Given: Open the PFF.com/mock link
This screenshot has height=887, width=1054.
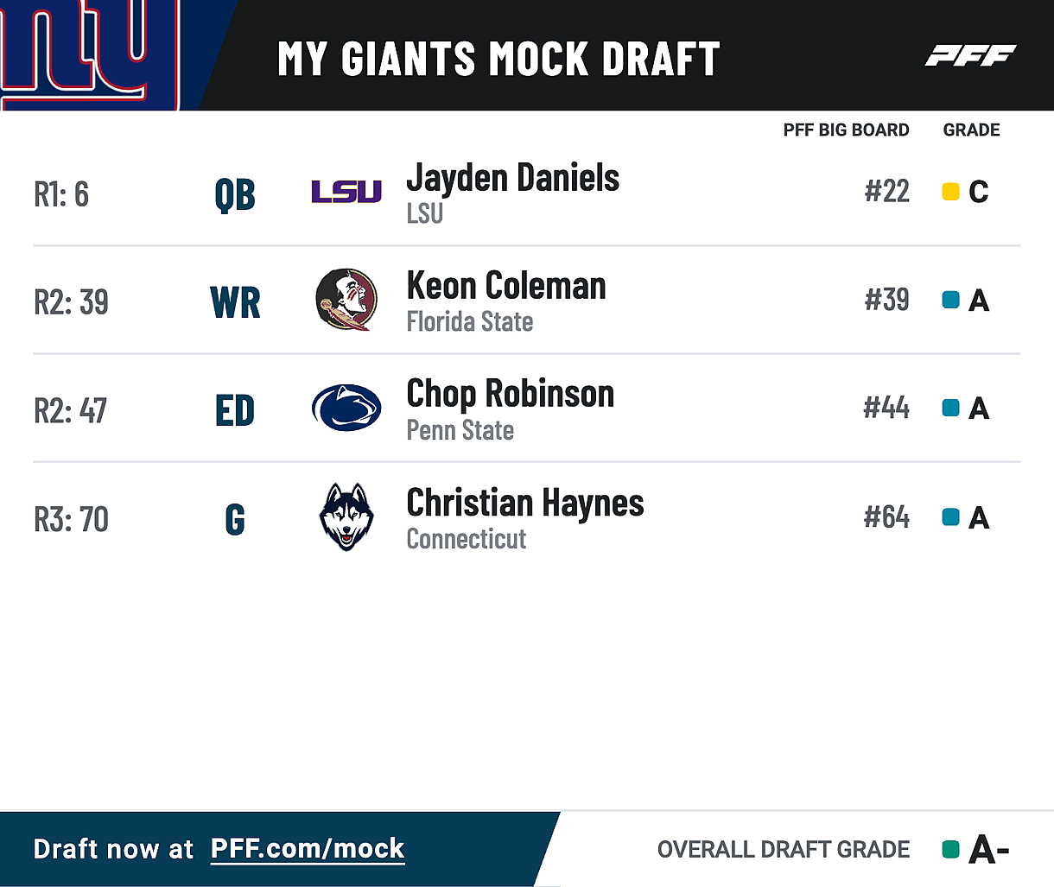Looking at the screenshot, I should [308, 849].
